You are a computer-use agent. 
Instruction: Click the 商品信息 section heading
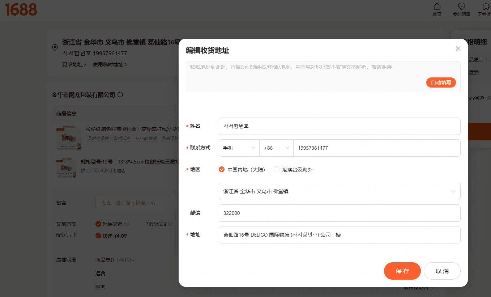pos(66,114)
